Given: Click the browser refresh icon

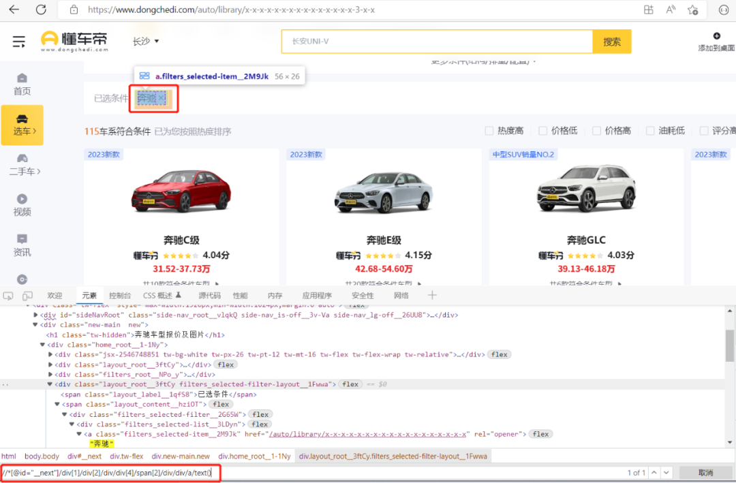Looking at the screenshot, I should (x=42, y=10).
